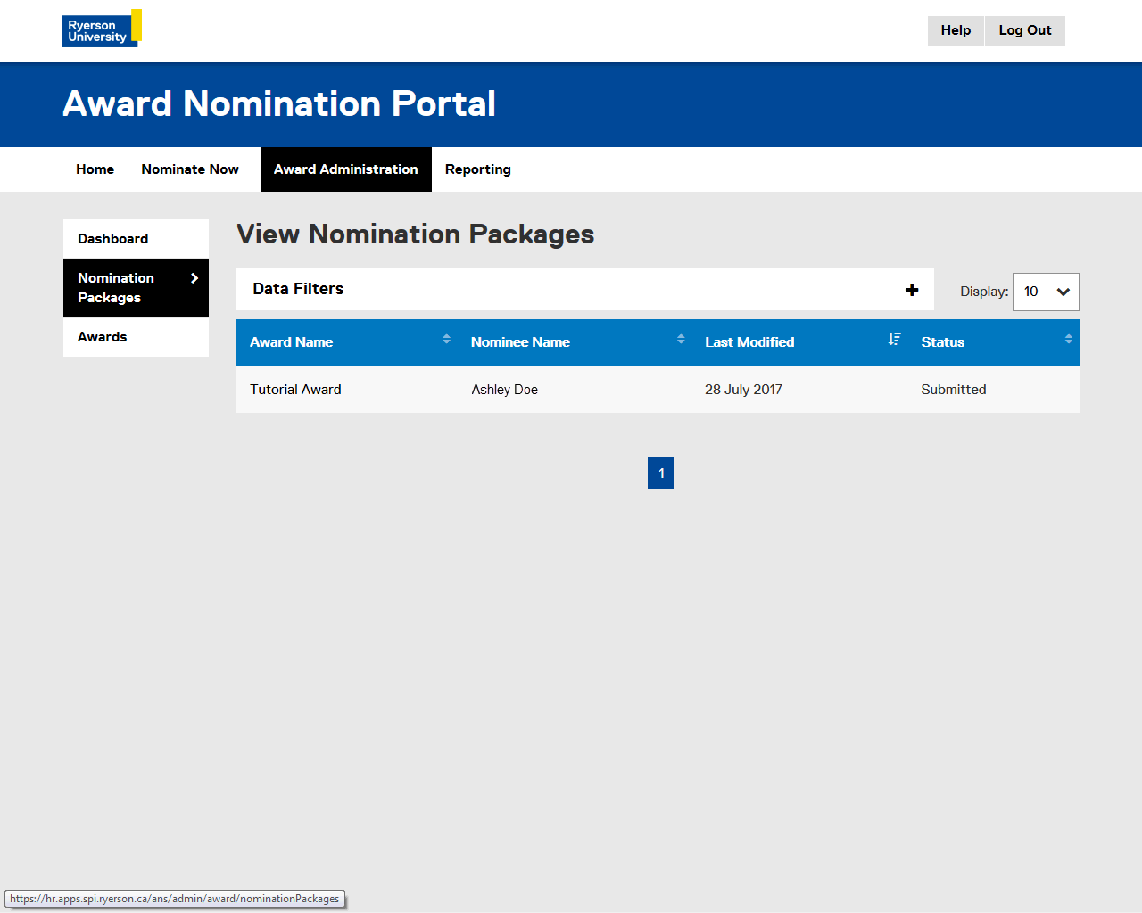Expand Data Filters with plus icon
Image resolution: width=1142 pixels, height=913 pixels.
(912, 290)
